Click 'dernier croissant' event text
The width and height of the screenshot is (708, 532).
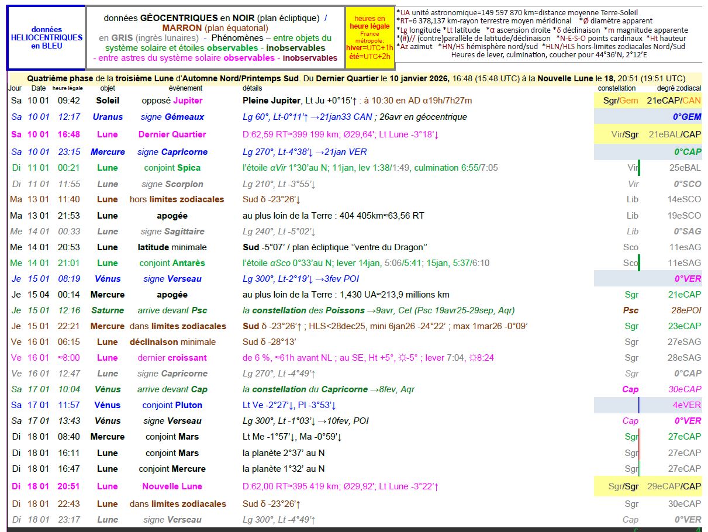pyautogui.click(x=172, y=358)
